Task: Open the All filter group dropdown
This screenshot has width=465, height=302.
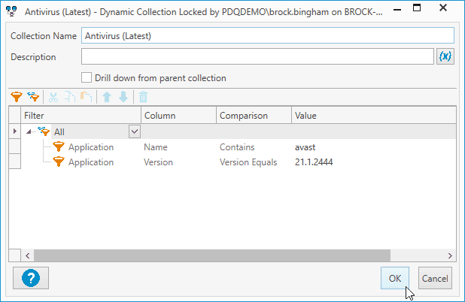Action: [135, 131]
